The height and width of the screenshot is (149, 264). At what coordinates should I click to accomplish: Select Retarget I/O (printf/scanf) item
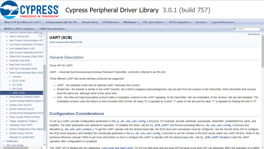pos(22,137)
